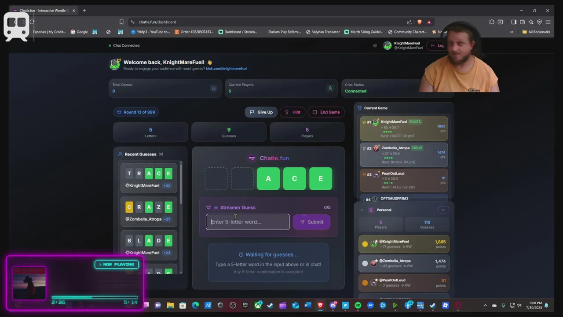Viewport: 563px width, 317px height.
Task: Open the BLADE guess card
Action: click(x=149, y=245)
